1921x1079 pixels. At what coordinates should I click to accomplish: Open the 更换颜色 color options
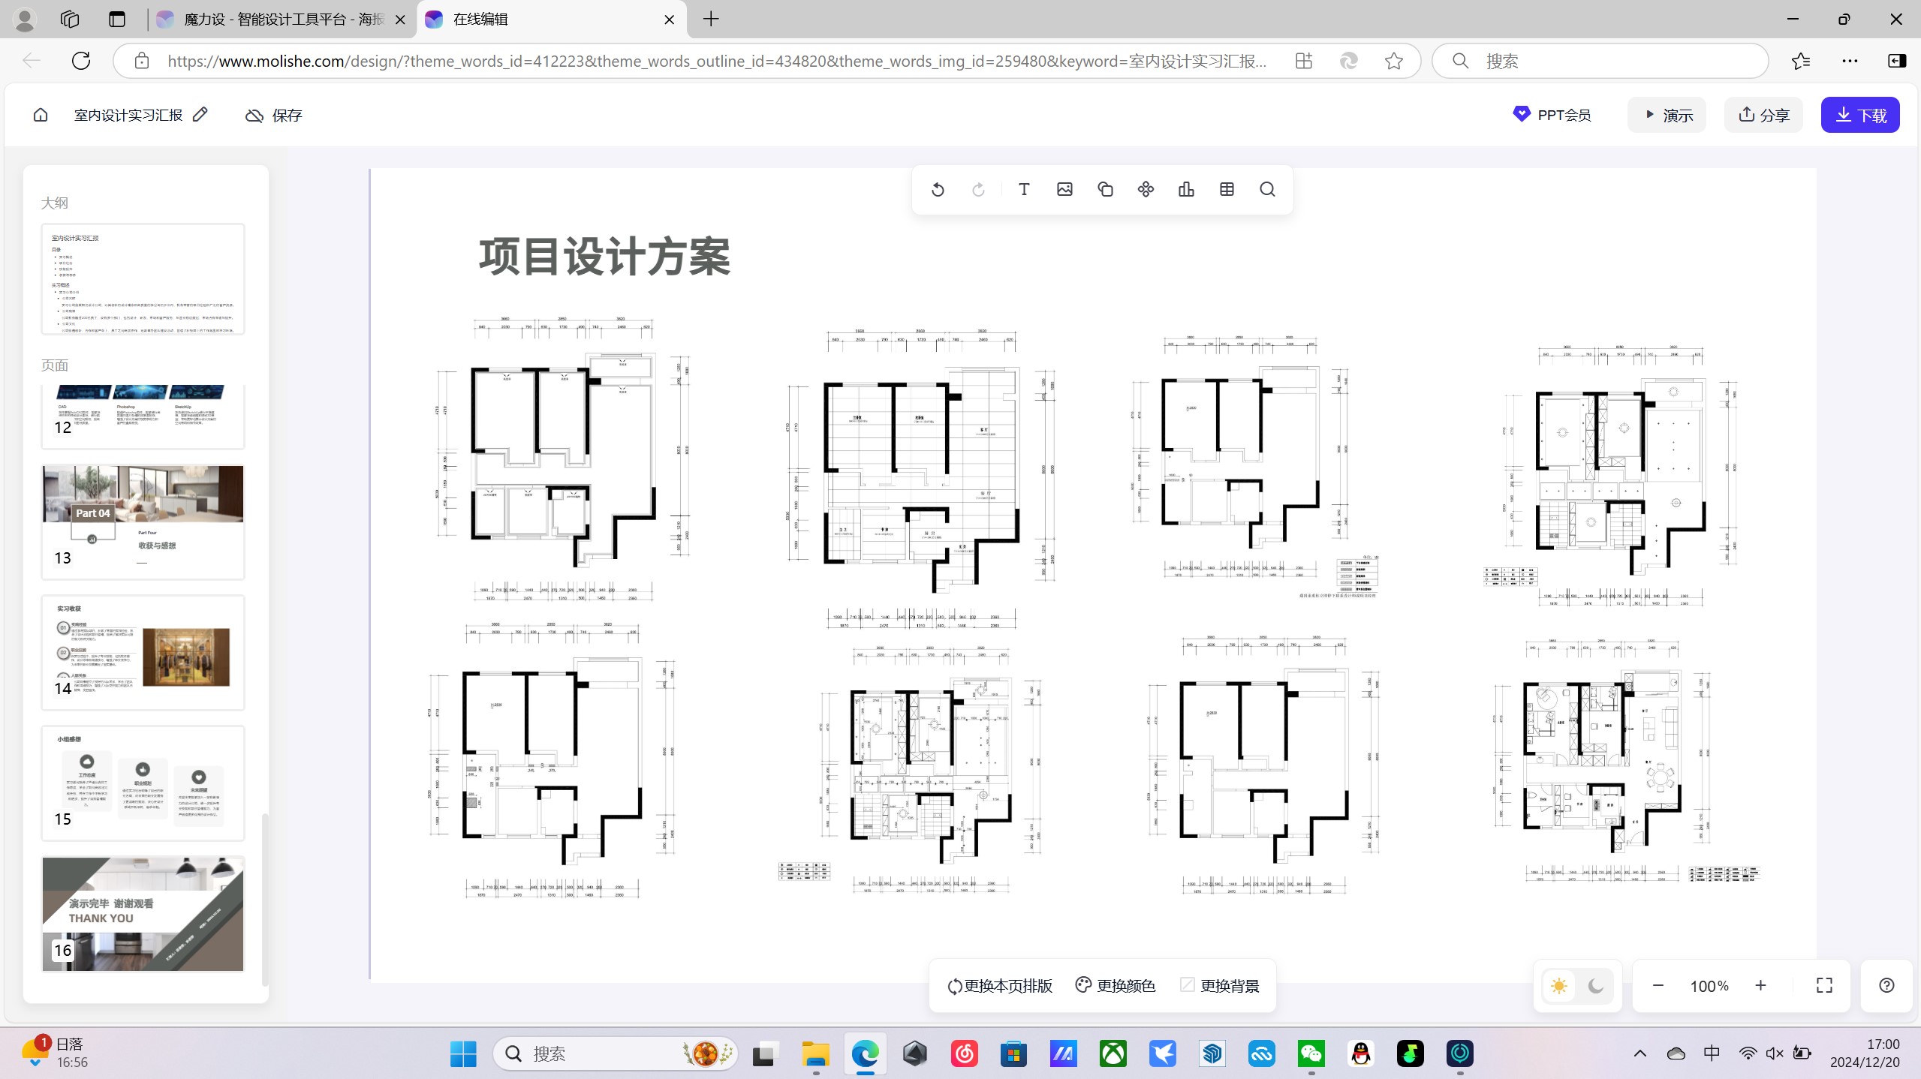pyautogui.click(x=1115, y=986)
